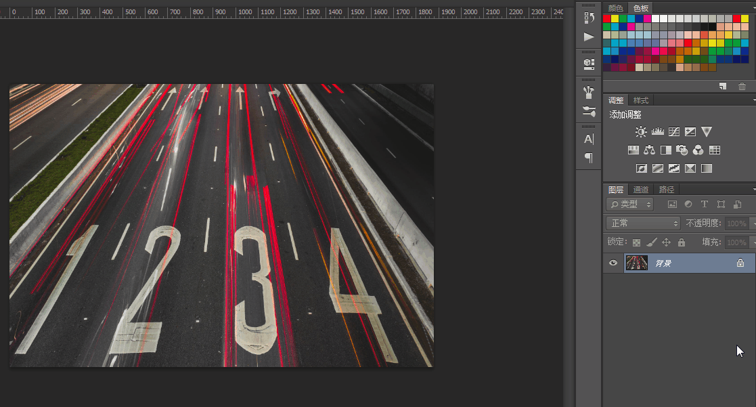Switch to the 样式 tab
Screen dimensions: 756x407
click(640, 100)
